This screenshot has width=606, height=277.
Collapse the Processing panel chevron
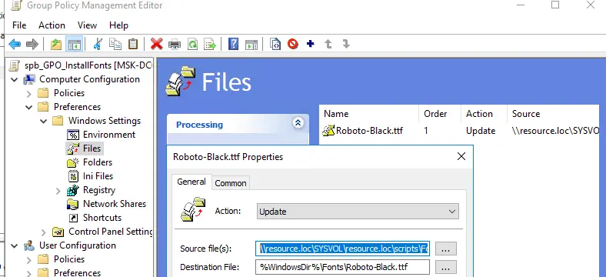(x=298, y=123)
